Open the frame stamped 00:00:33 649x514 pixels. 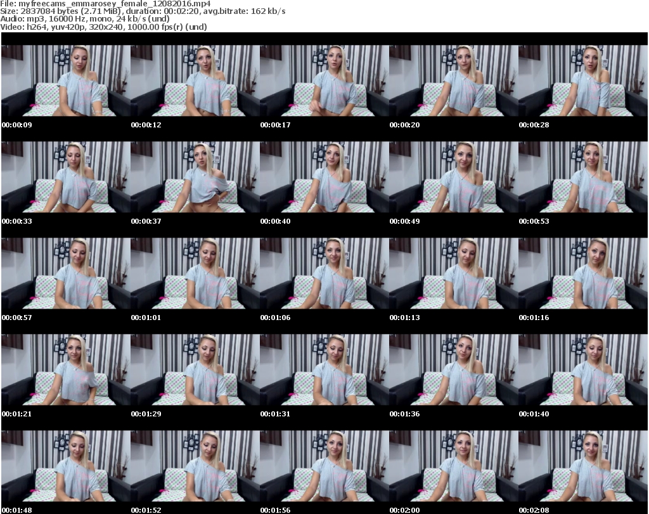66,177
